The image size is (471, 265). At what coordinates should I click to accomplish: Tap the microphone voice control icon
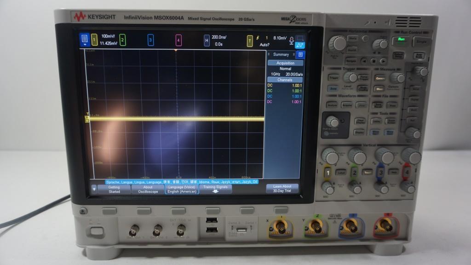pos(291,41)
